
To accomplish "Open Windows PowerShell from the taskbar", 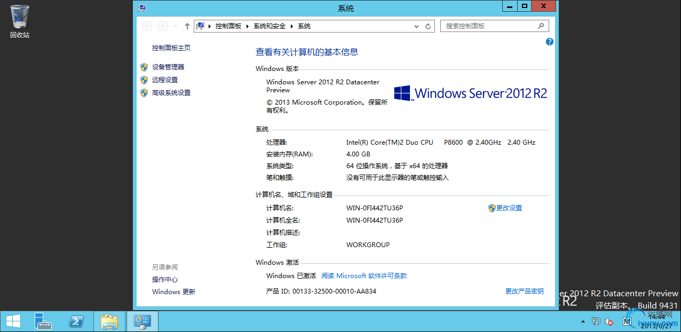I will click(76, 321).
